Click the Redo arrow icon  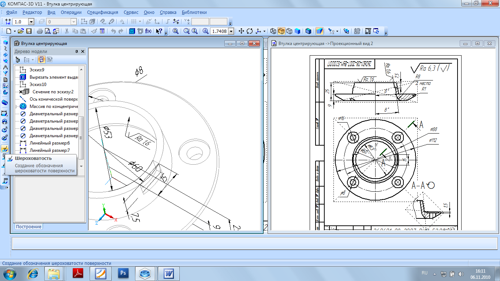click(121, 31)
